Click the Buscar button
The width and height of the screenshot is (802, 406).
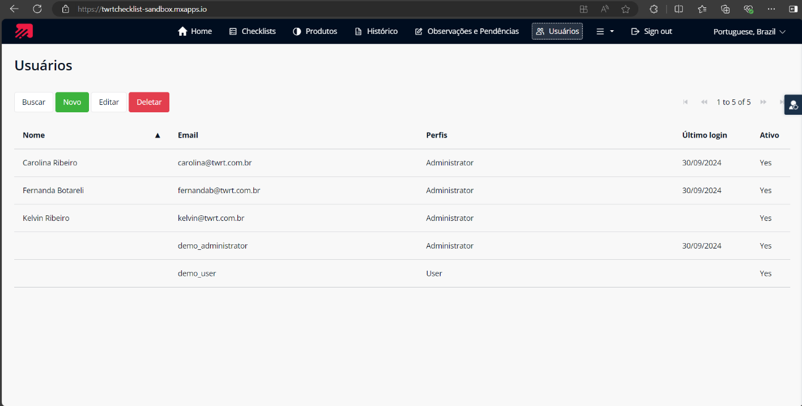coord(34,102)
